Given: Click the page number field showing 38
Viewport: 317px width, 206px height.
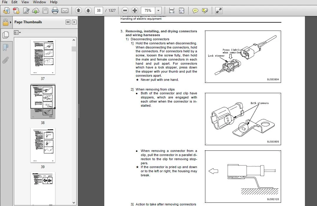Looking at the screenshot, I should [99, 11].
